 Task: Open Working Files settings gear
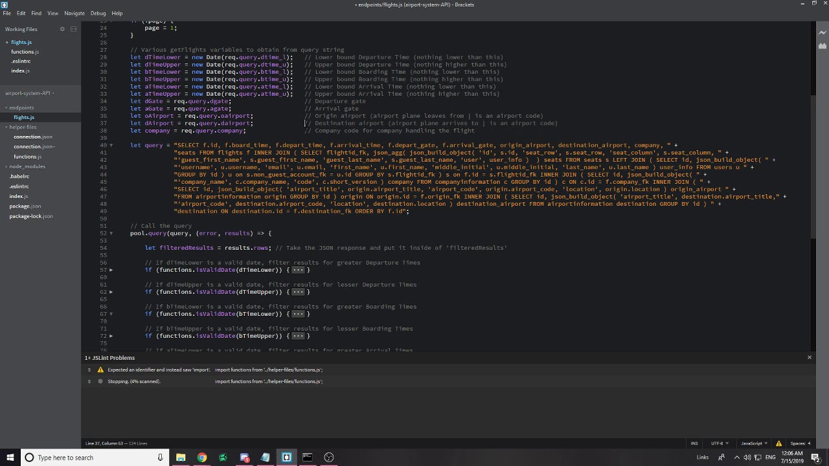62,29
